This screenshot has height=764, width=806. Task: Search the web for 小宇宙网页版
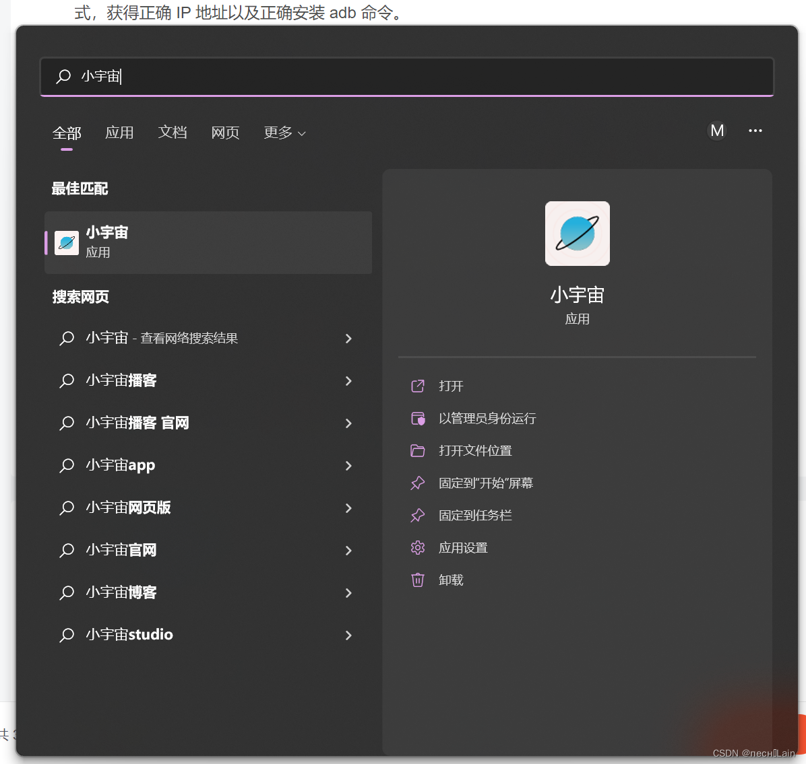click(x=129, y=508)
